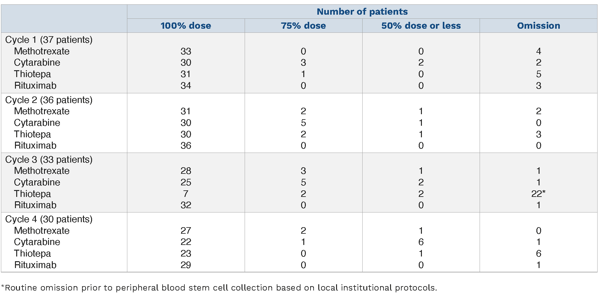Select the "Cycle 1 (37 patients)" row label
Viewport: 601px width, 298px height.
click(x=49, y=40)
